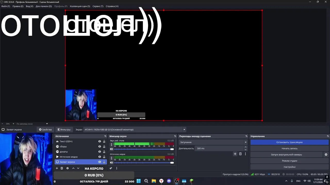Click the Windows Start button
This screenshot has width=330, height=185.
(138, 181)
